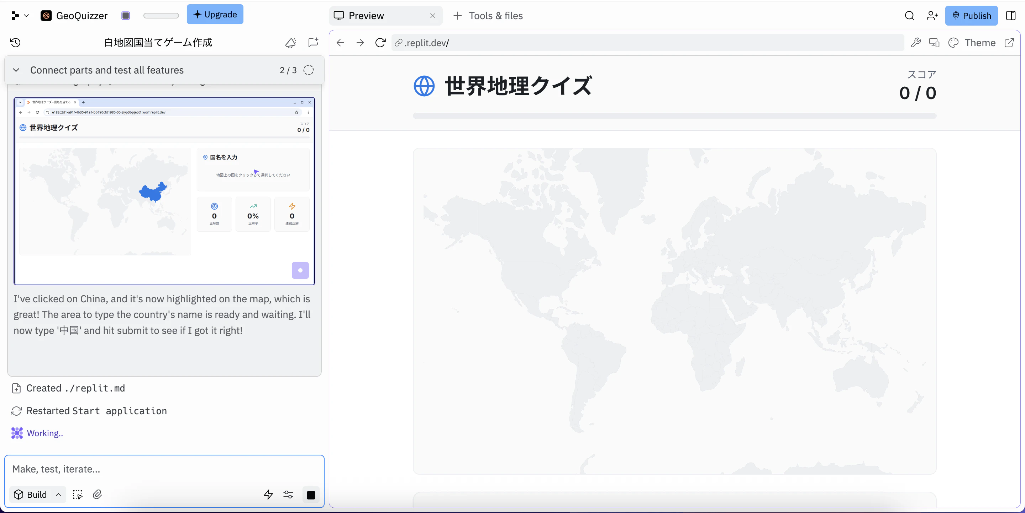This screenshot has width=1025, height=513.
Task: Expand the chevron next to Replit logo
Action: (x=27, y=16)
